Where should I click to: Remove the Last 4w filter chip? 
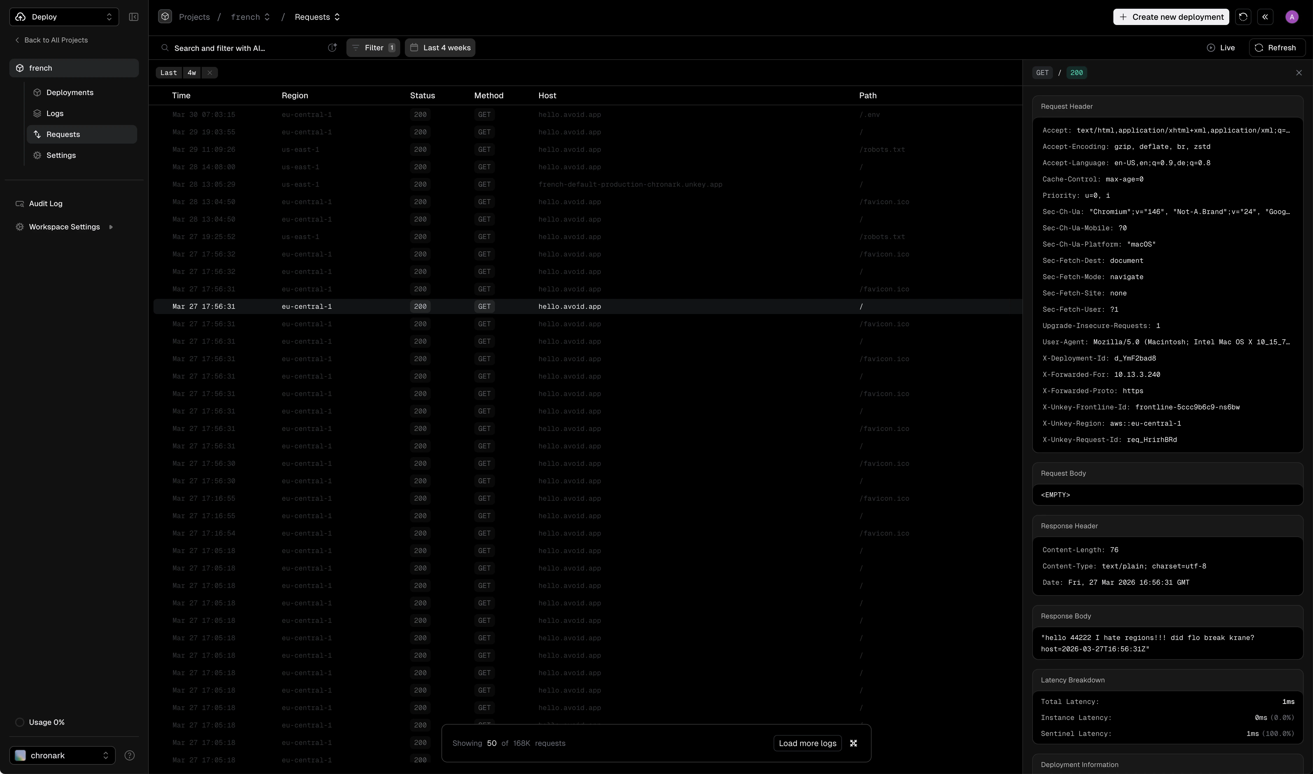point(209,72)
